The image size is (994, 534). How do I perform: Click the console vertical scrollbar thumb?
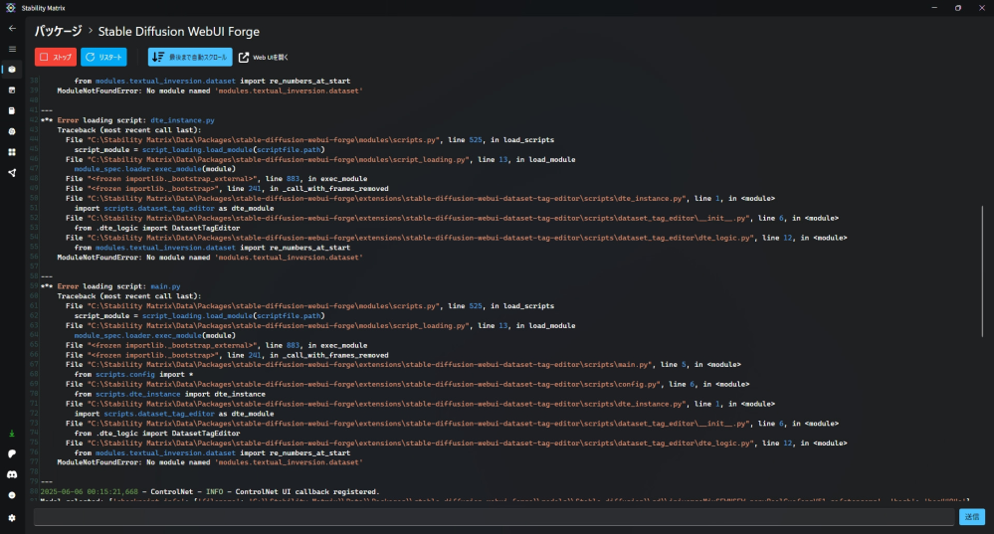click(x=983, y=271)
